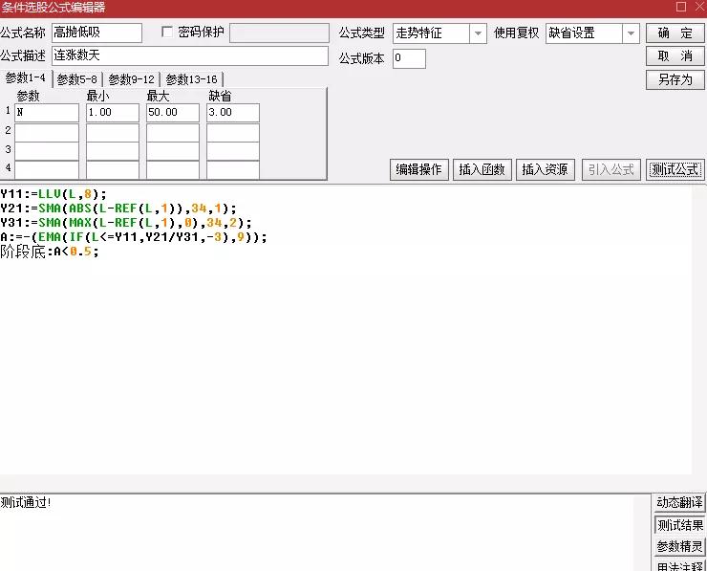The width and height of the screenshot is (707, 571).
Task: Click the 动态翻译 button
Action: click(679, 502)
